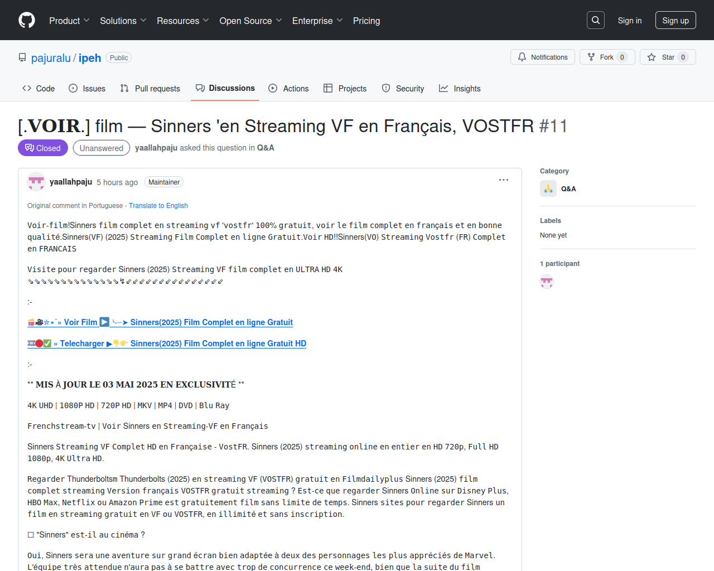Open the pajuralu owner link
This screenshot has width=714, height=571.
tap(51, 58)
